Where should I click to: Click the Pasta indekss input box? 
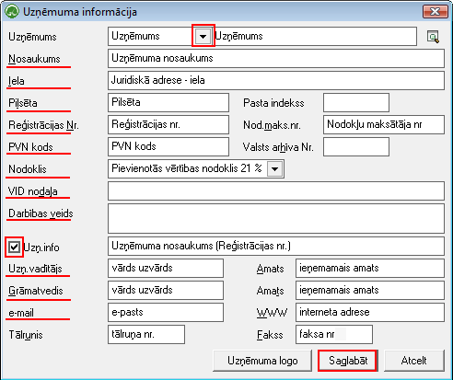(x=356, y=103)
